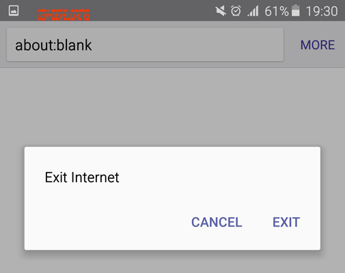Tap dimmed margin left of the dialog
The width and height of the screenshot is (345, 273).
click(x=12, y=198)
